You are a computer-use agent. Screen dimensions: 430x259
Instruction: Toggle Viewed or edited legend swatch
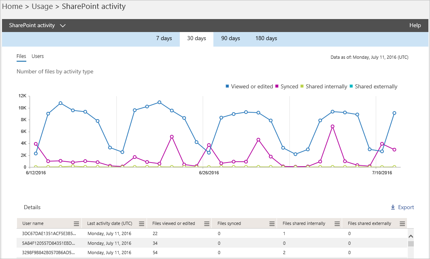227,86
